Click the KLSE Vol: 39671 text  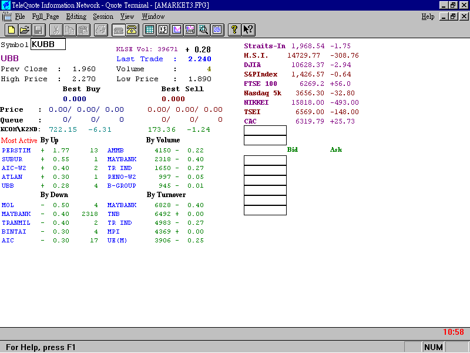pos(147,49)
